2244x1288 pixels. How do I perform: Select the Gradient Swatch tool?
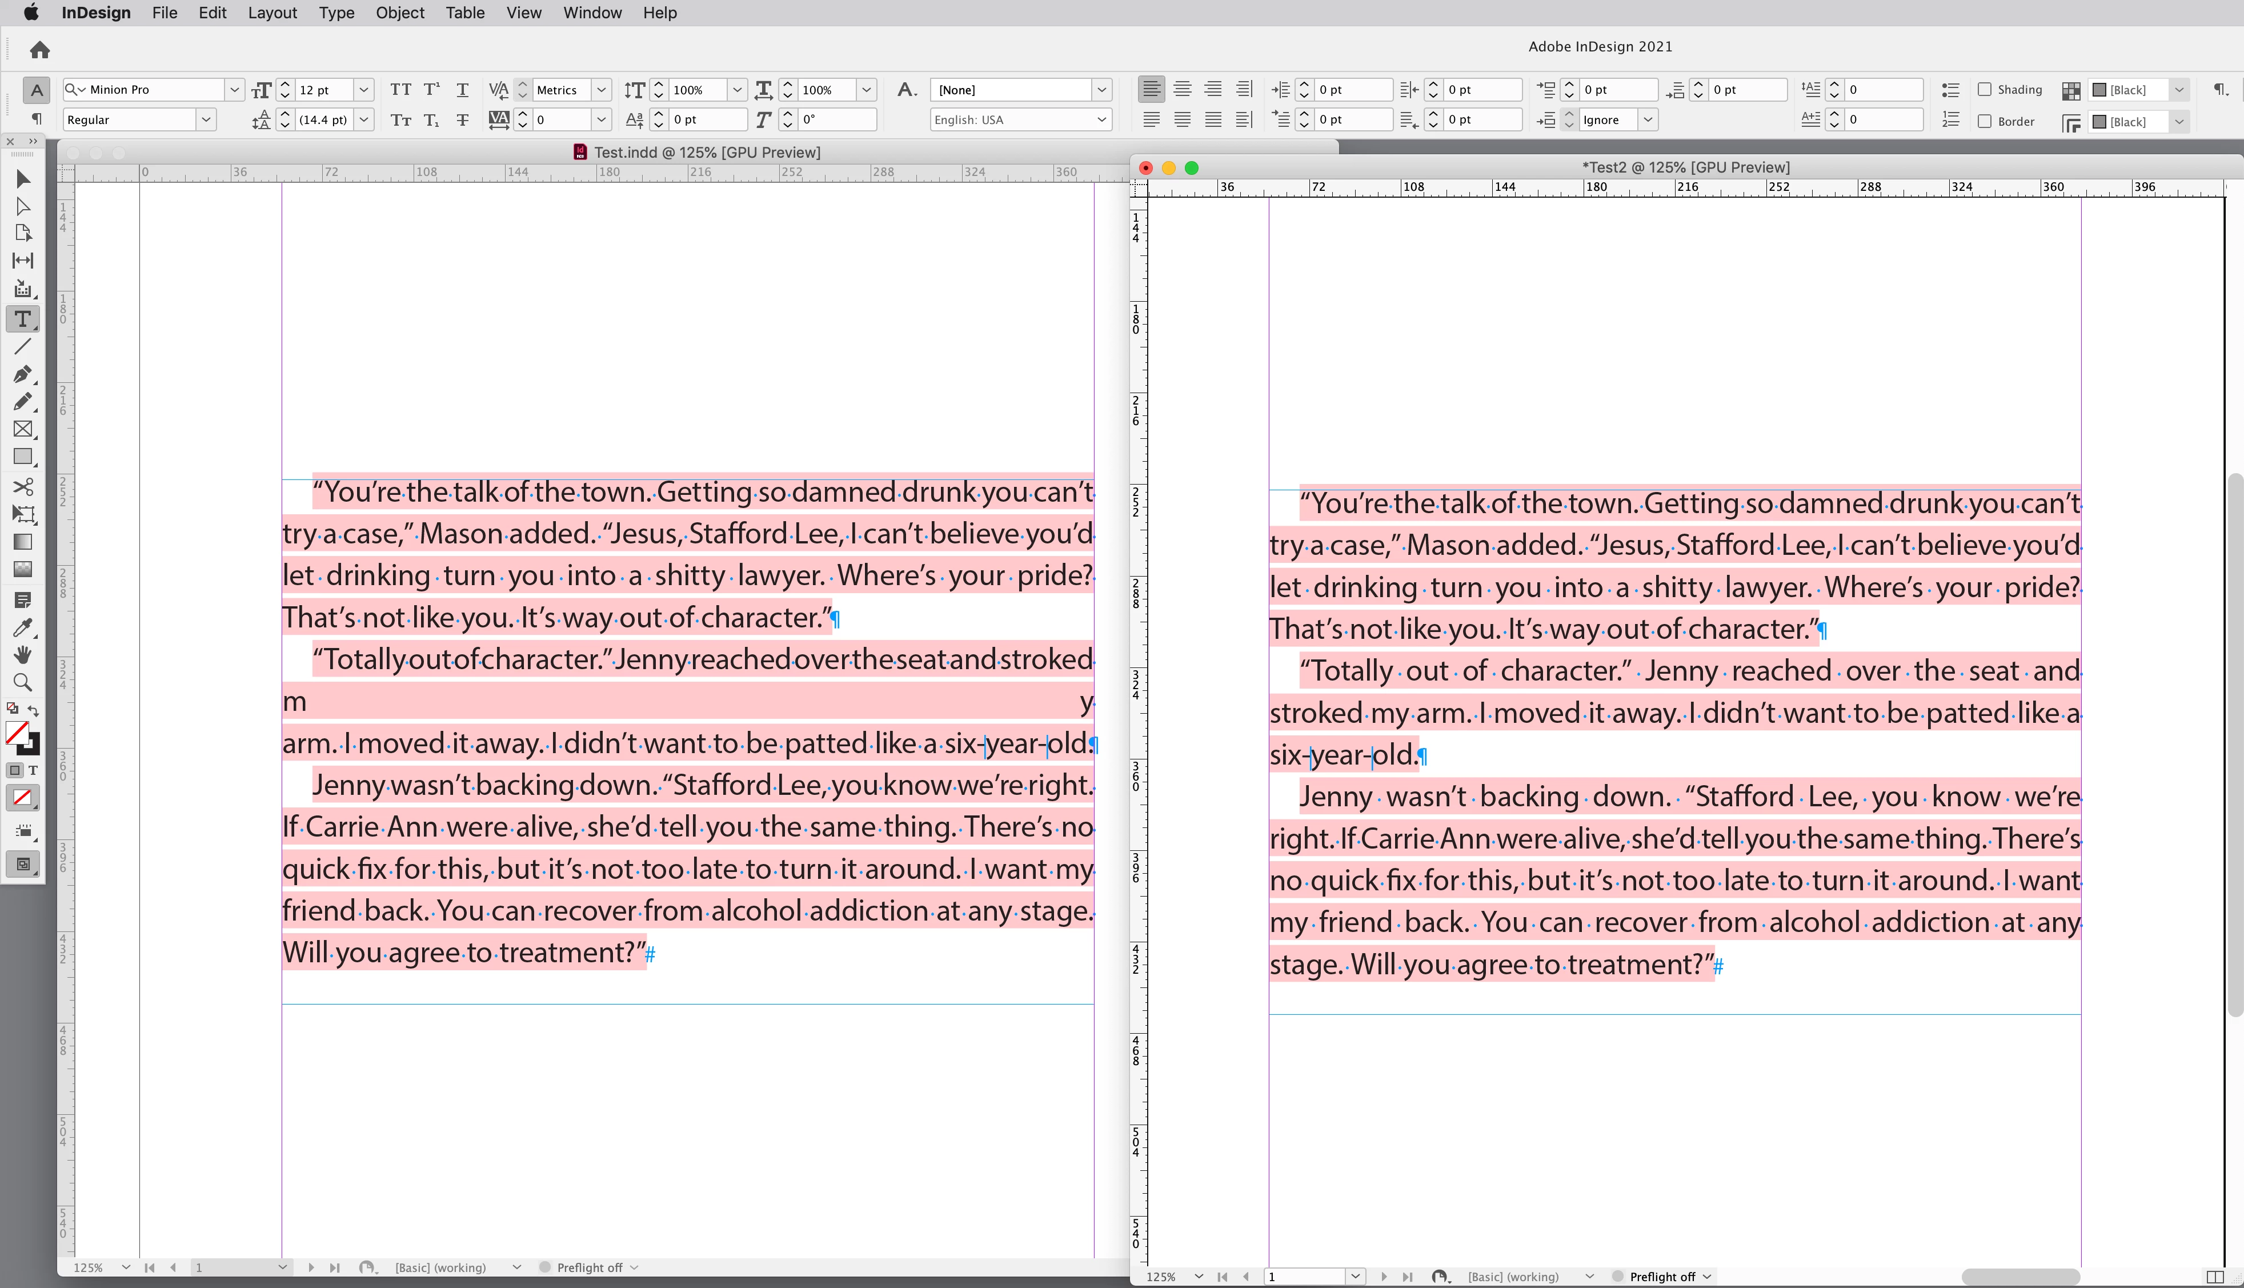tap(23, 541)
